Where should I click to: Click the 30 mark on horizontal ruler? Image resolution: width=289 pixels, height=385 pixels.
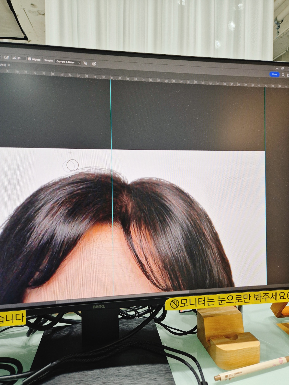pyautogui.click(x=181, y=82)
